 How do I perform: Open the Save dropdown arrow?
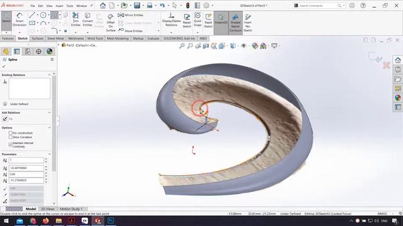click(x=143, y=6)
